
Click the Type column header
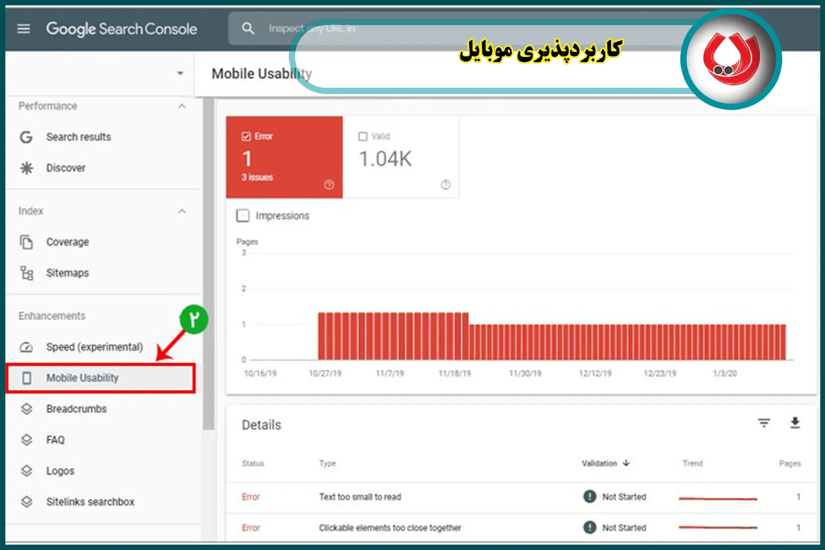pyautogui.click(x=328, y=463)
